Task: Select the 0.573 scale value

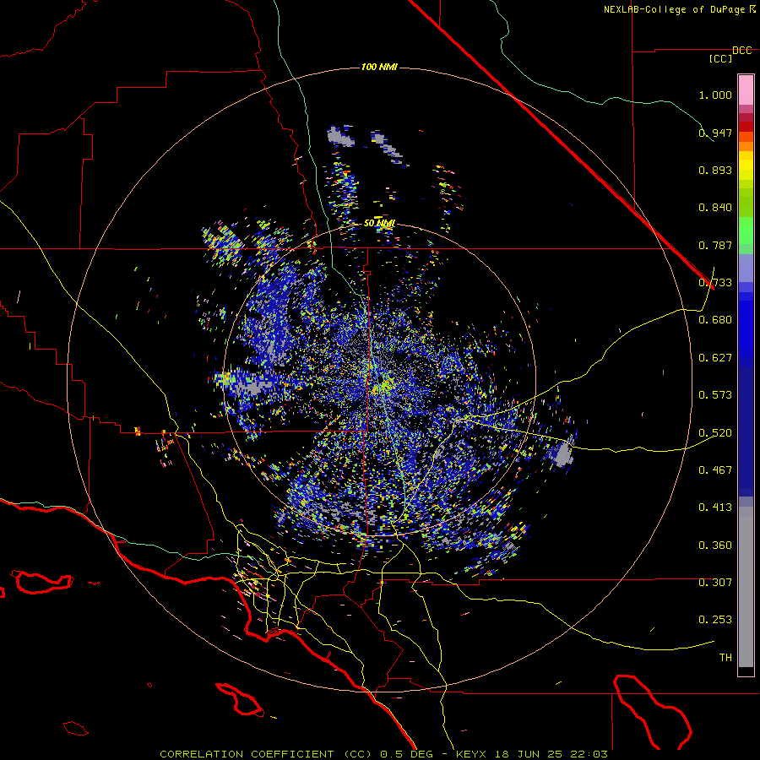Action: (x=715, y=395)
